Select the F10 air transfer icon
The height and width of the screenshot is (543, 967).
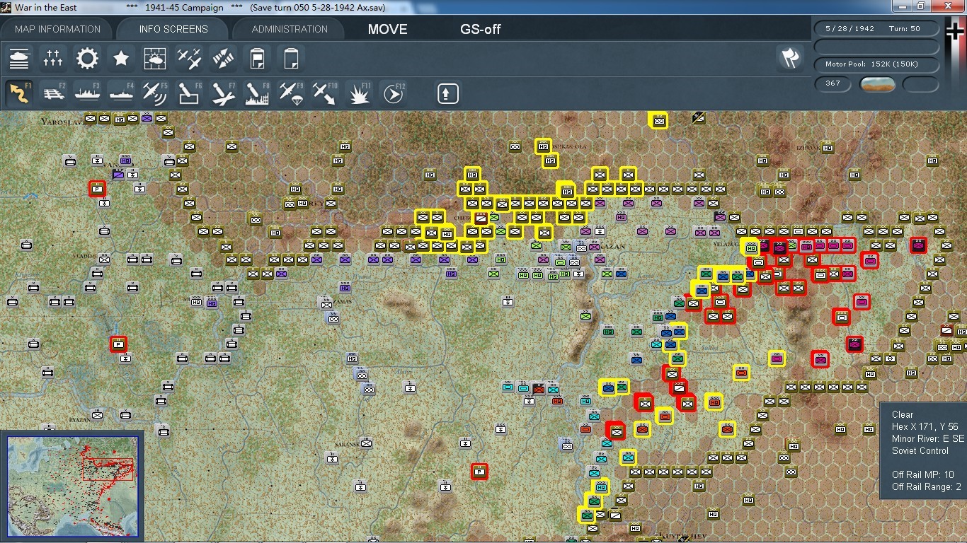click(325, 93)
